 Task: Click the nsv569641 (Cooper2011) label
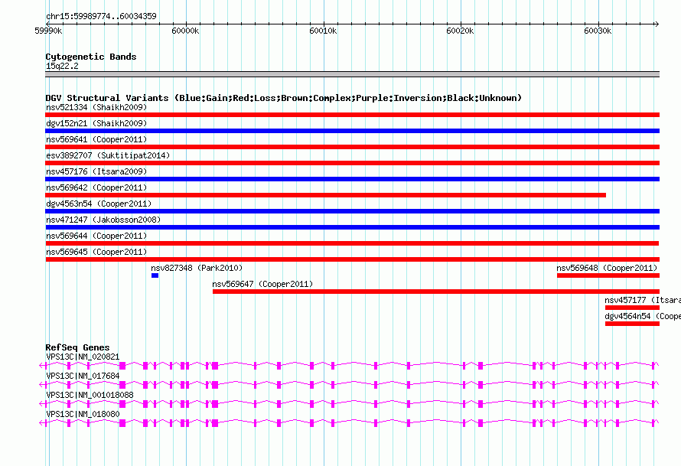pos(96,139)
